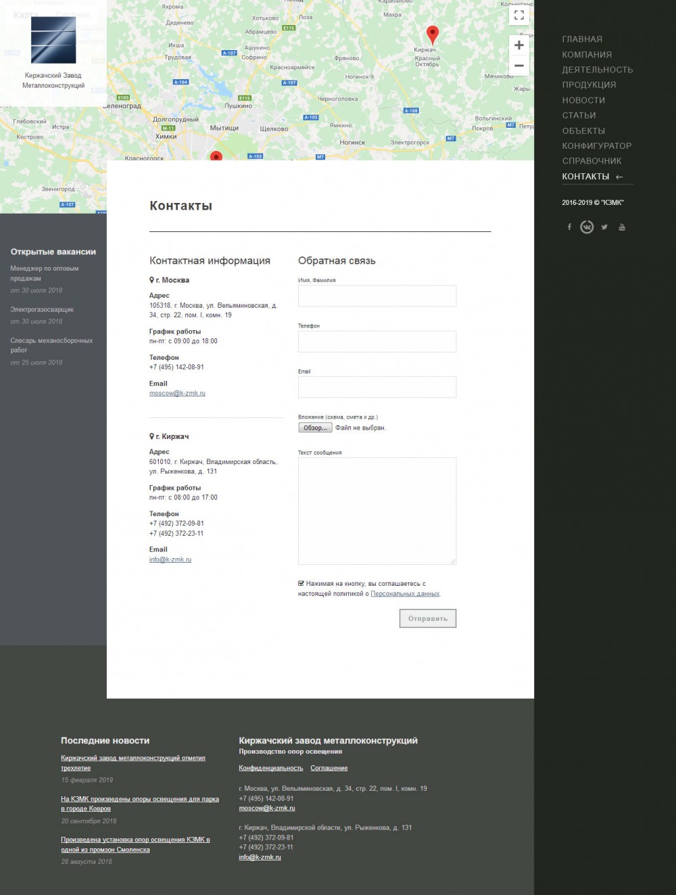
Task: Click the Отправить submit button
Action: pyautogui.click(x=428, y=618)
